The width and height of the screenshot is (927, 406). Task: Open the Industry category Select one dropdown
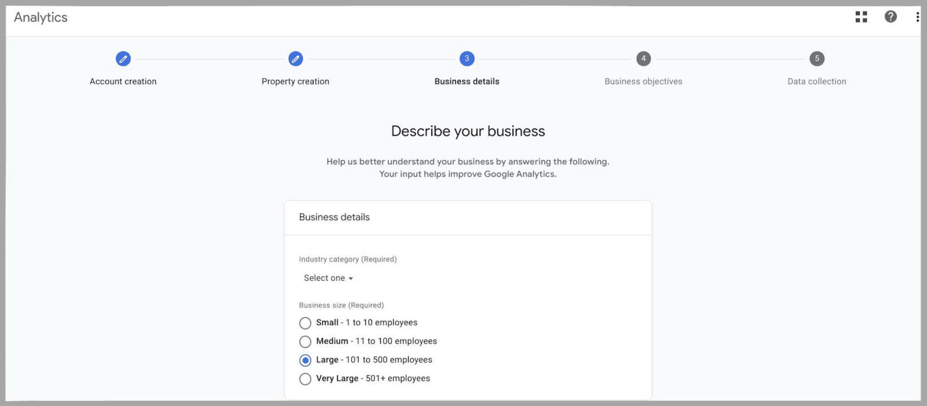coord(329,278)
